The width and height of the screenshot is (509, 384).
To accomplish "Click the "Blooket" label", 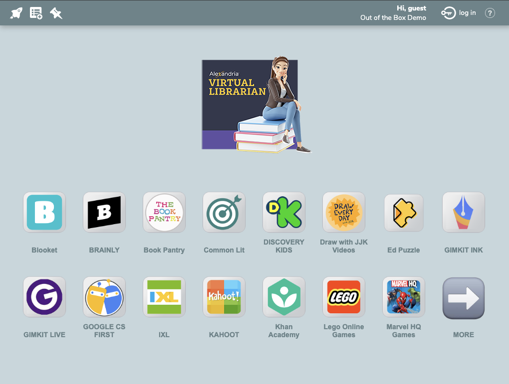I will click(x=44, y=250).
